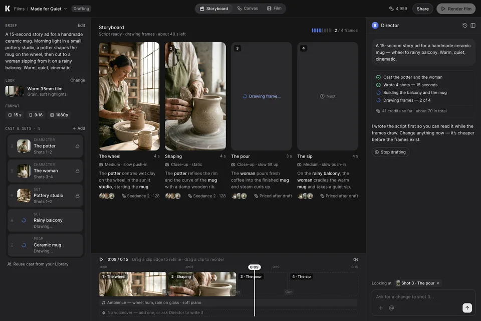Add a new cast or set item

click(x=79, y=128)
